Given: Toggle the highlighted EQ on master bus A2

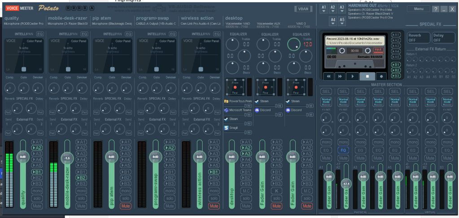Looking at the screenshot, I should click(x=343, y=150).
